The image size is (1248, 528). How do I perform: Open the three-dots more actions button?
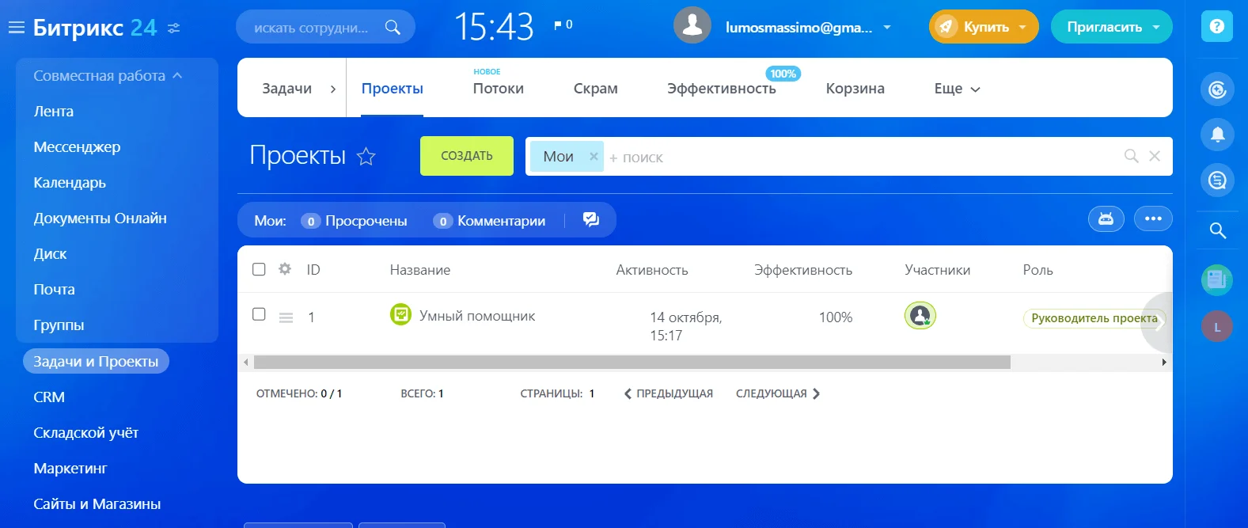point(1153,218)
